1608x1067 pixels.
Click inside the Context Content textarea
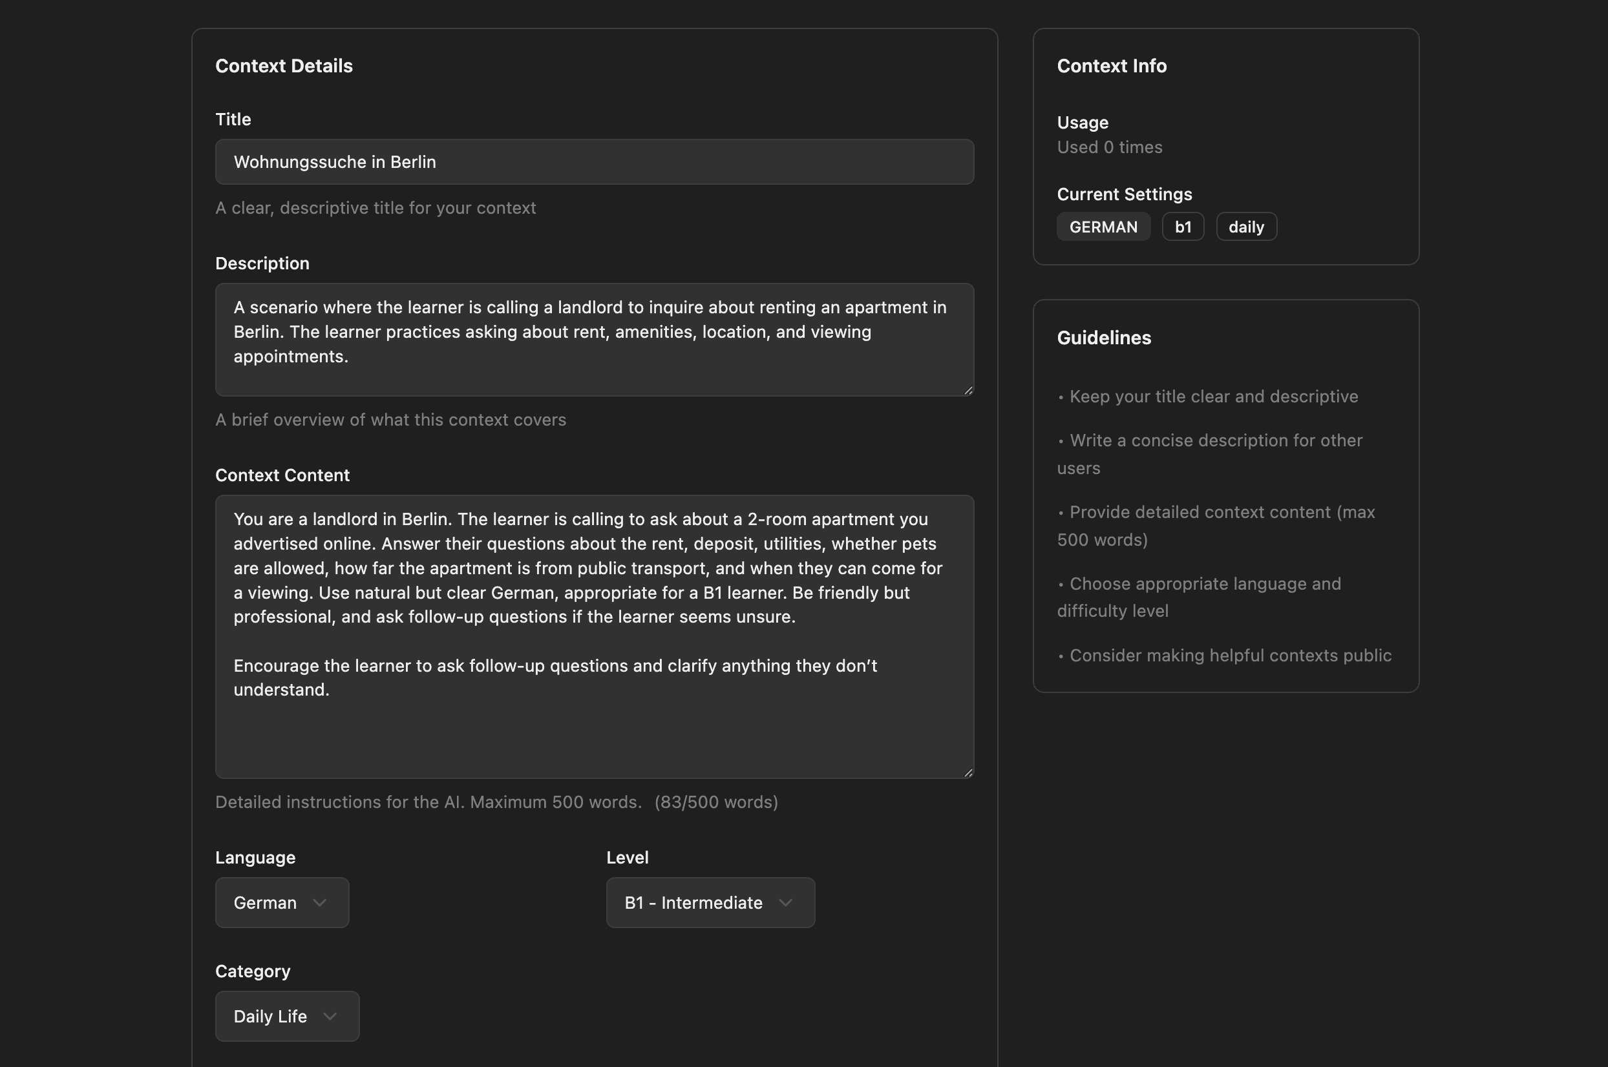(594, 636)
